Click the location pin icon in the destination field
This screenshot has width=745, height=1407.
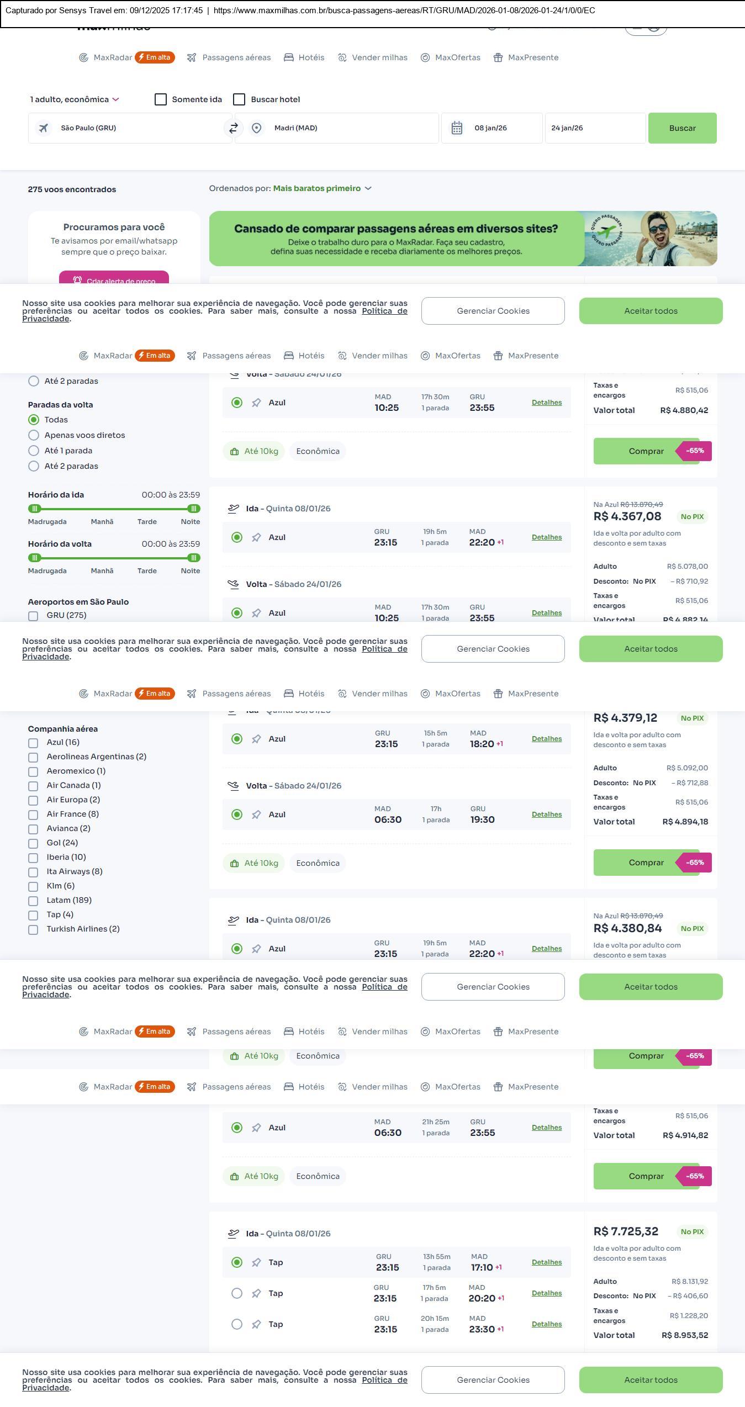(256, 128)
